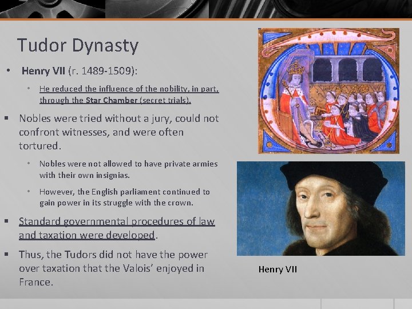
Task: Click the English parliament gain power bullet
Action: (125, 197)
